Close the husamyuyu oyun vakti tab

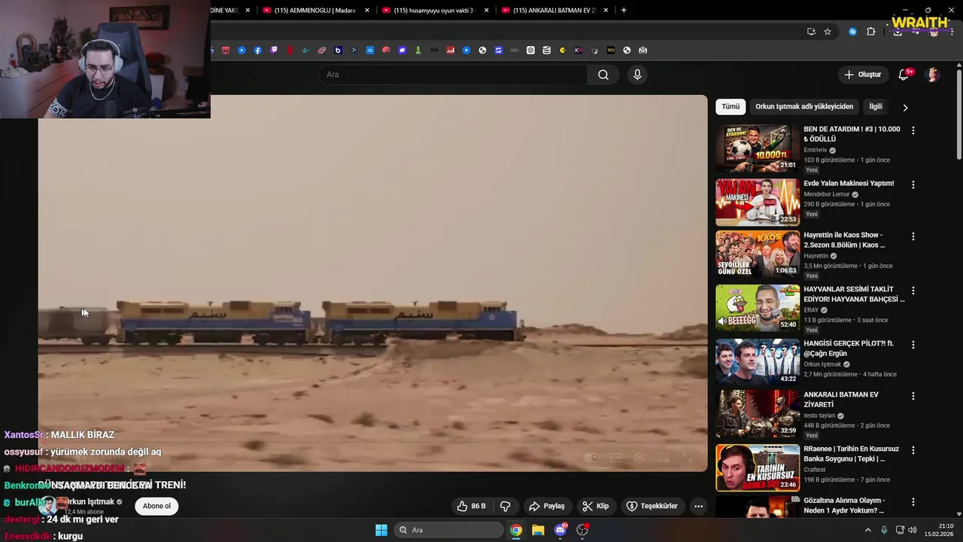coord(486,11)
